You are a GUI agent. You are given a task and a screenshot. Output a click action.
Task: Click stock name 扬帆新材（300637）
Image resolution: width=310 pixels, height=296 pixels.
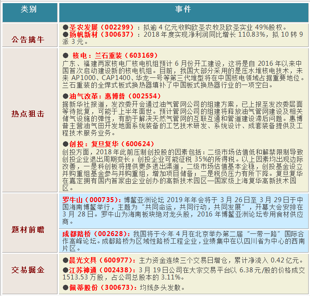[x=101, y=34]
